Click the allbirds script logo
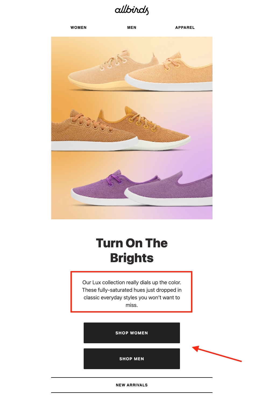 [132, 10]
